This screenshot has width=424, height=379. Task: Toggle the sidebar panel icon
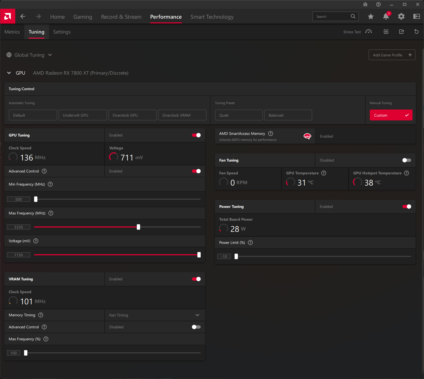[x=417, y=16]
